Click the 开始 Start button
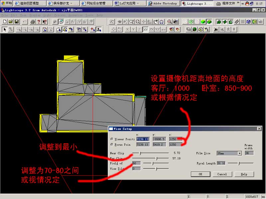 click(7, 3)
